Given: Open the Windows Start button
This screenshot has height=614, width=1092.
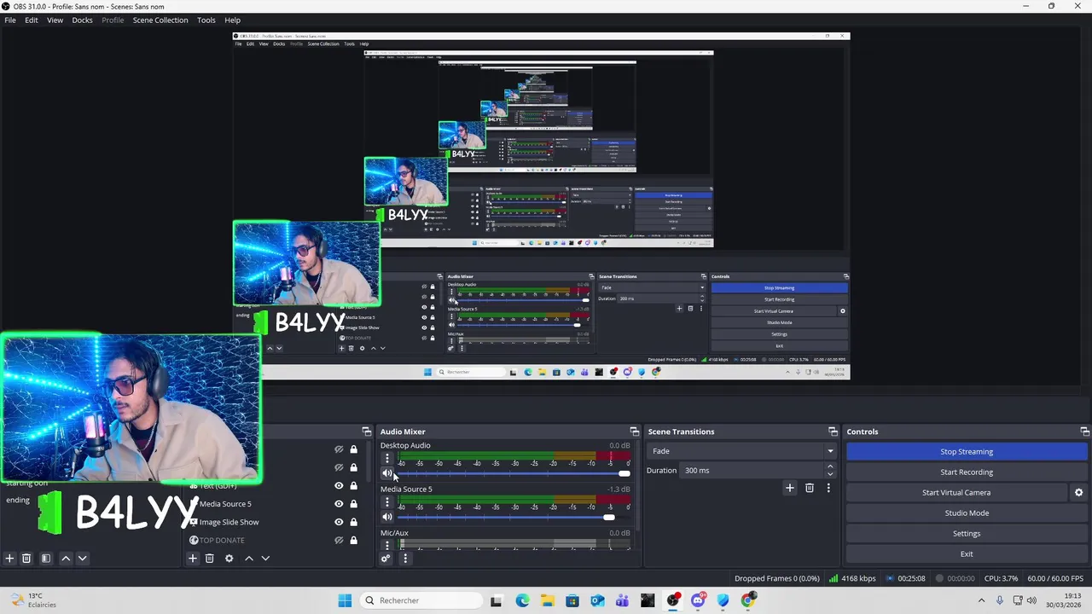Looking at the screenshot, I should click(x=345, y=600).
